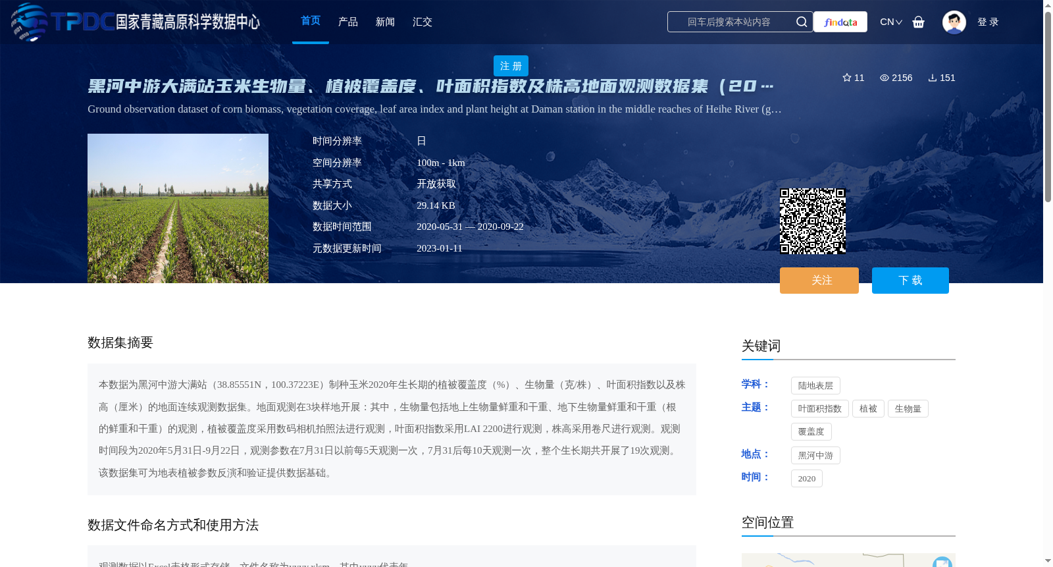Select the 叶面积指数 keyword tag
This screenshot has height=567, width=1053.
tap(820, 408)
